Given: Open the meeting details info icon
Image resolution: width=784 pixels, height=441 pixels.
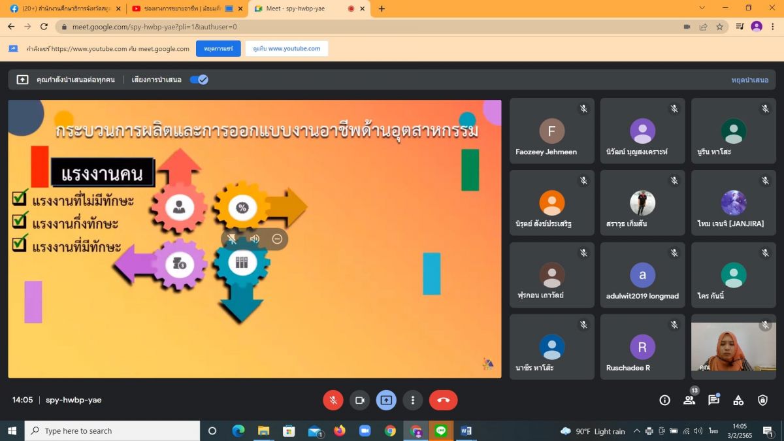Looking at the screenshot, I should (x=664, y=400).
